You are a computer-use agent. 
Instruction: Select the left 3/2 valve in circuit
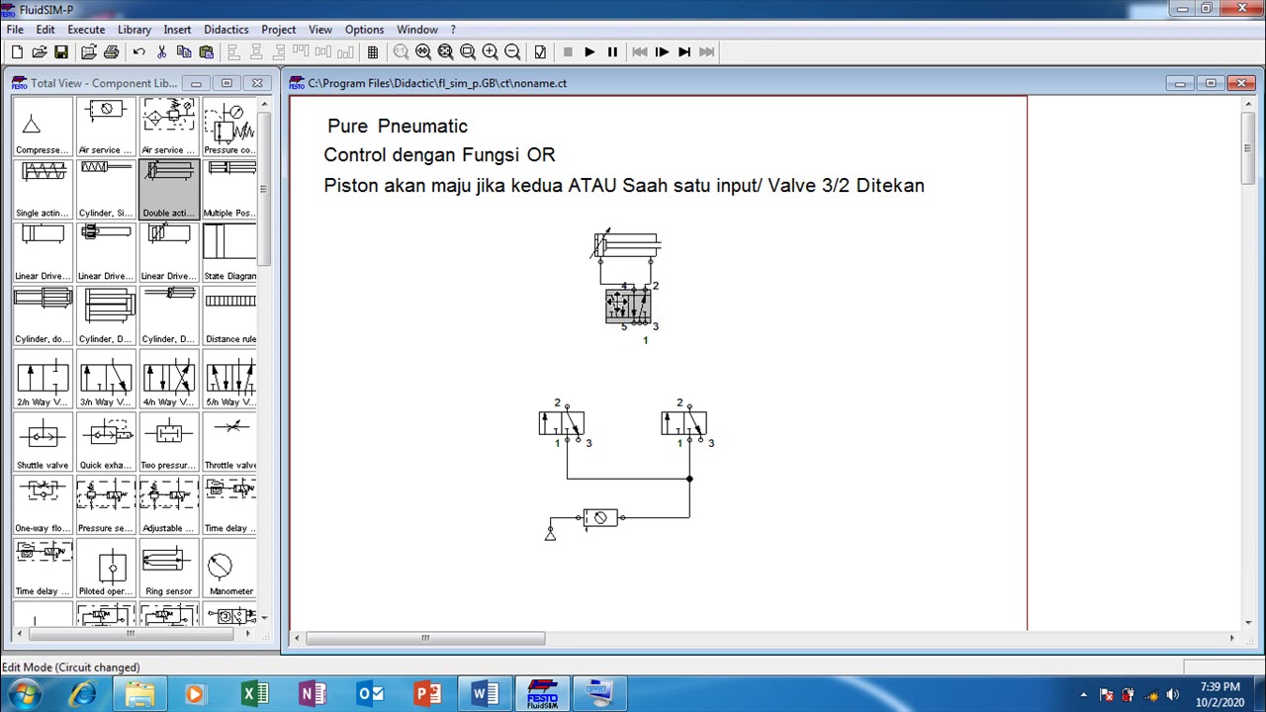pyautogui.click(x=562, y=423)
